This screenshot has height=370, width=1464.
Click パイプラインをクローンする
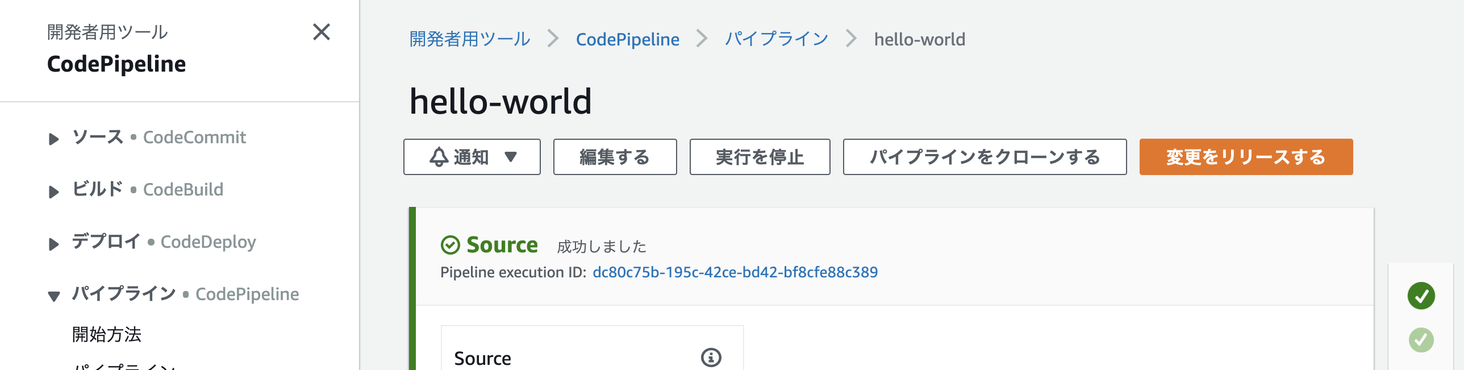[985, 157]
